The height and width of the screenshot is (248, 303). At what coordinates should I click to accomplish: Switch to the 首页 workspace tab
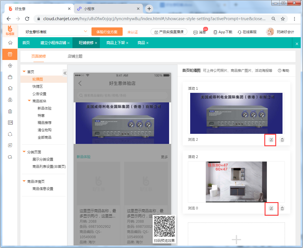(x=26, y=43)
